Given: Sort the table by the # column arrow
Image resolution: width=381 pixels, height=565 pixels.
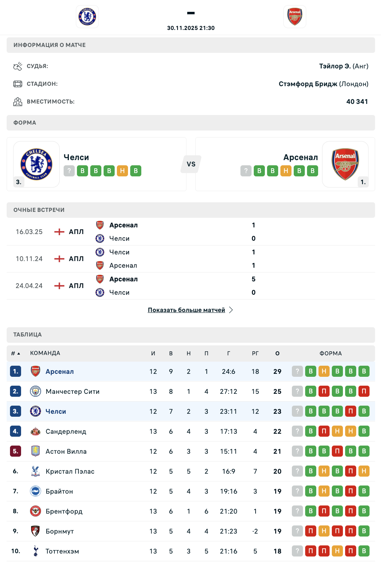Looking at the screenshot, I should click(18, 353).
